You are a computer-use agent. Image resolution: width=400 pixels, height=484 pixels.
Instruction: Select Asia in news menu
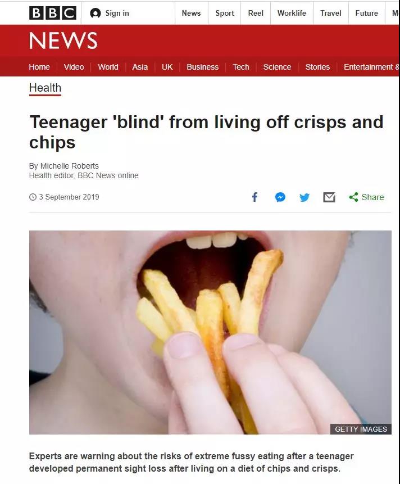(x=140, y=67)
